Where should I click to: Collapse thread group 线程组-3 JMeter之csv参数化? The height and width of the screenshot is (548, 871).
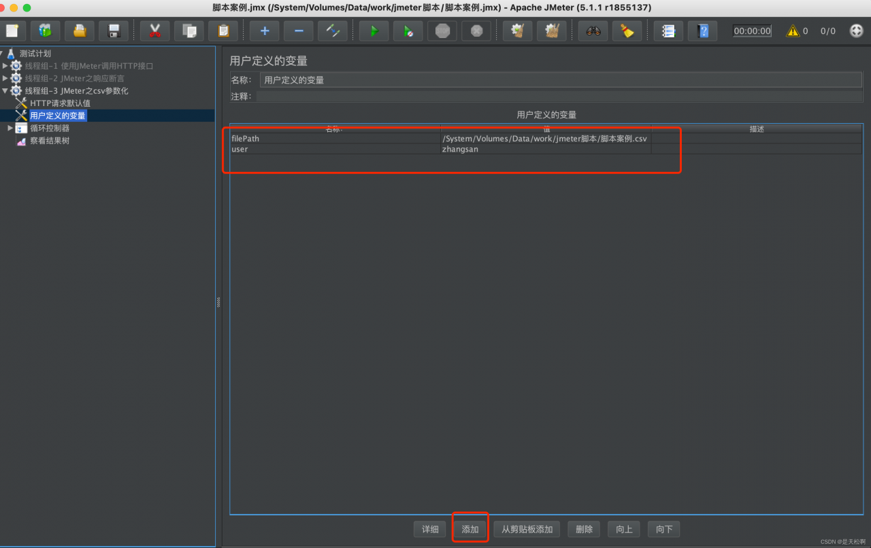coord(5,90)
